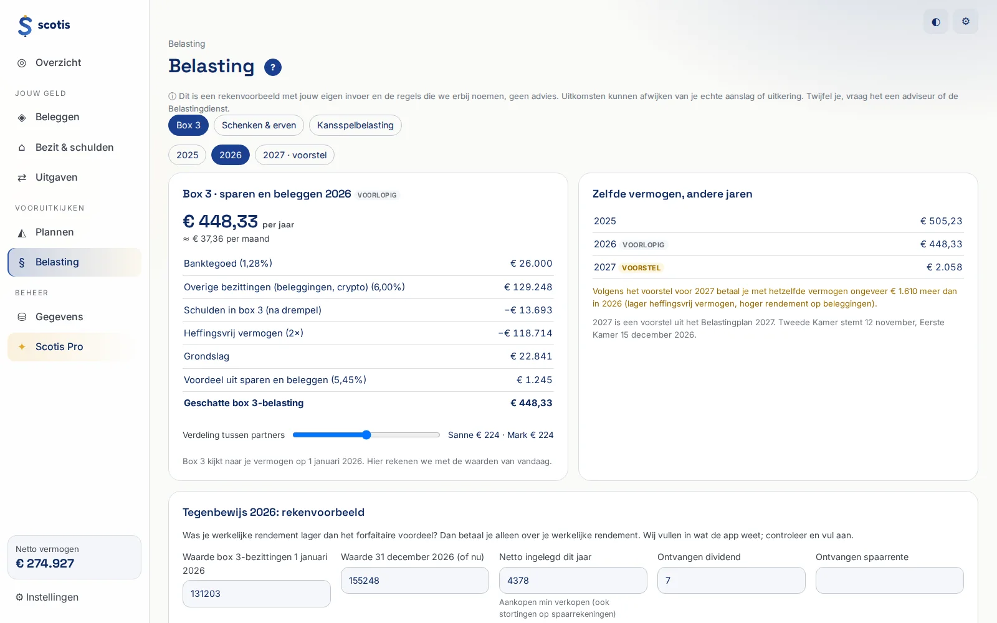Open Gegevens database icon

22,317
